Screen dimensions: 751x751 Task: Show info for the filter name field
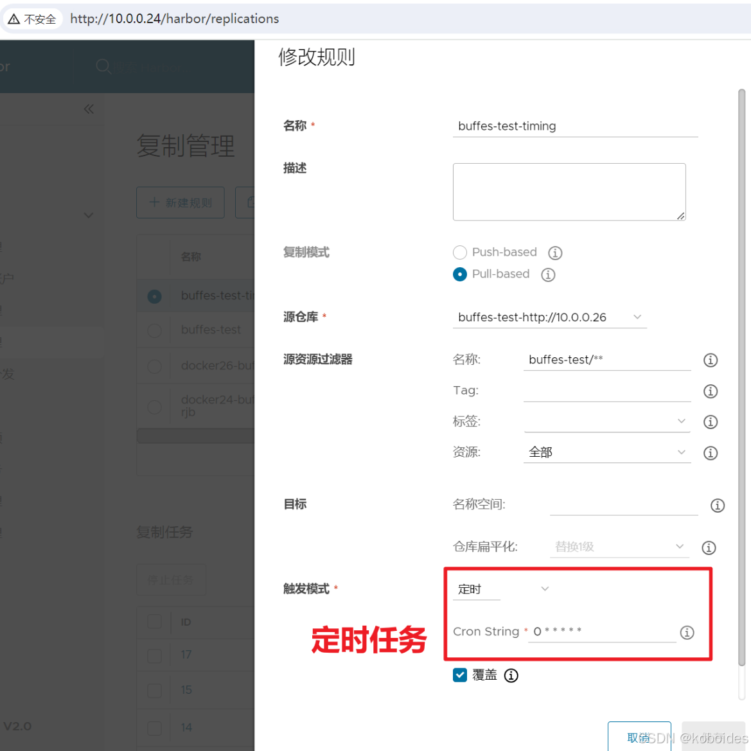coord(711,360)
